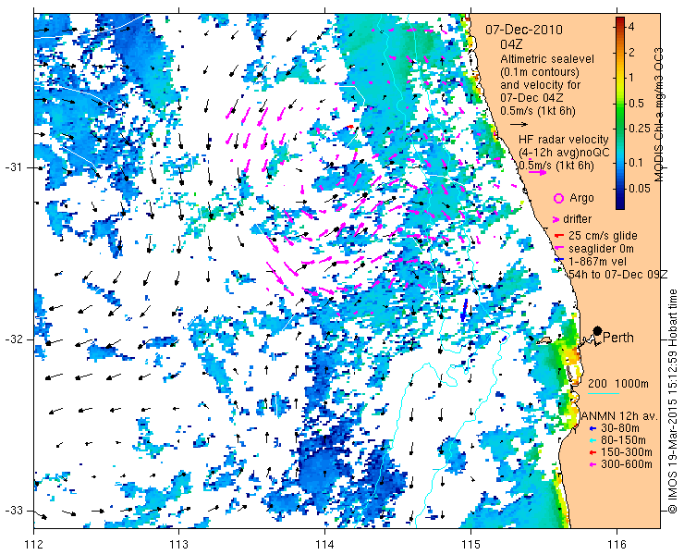Click the colorbar tick label 4
Image resolution: width=684 pixels, height=555 pixels.
(x=630, y=27)
